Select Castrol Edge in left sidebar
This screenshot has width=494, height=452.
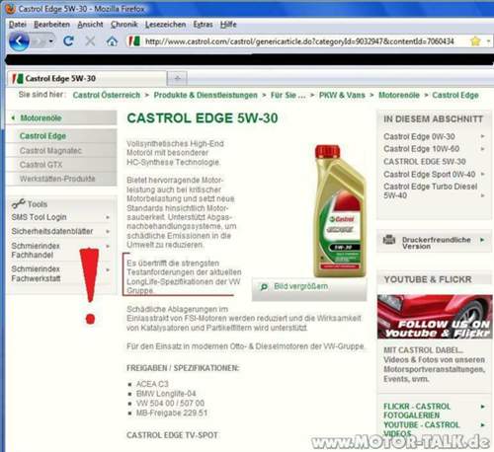pos(42,136)
